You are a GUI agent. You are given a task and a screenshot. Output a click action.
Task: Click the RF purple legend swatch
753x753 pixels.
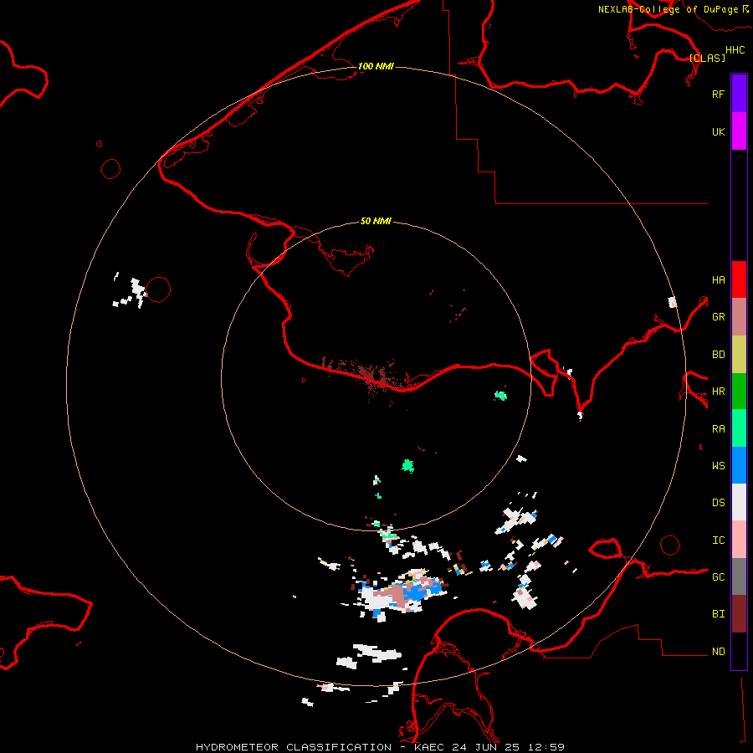pos(739,94)
